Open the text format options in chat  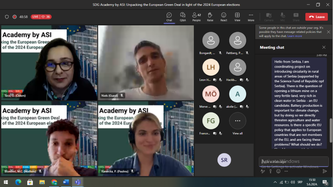click(x=263, y=171)
